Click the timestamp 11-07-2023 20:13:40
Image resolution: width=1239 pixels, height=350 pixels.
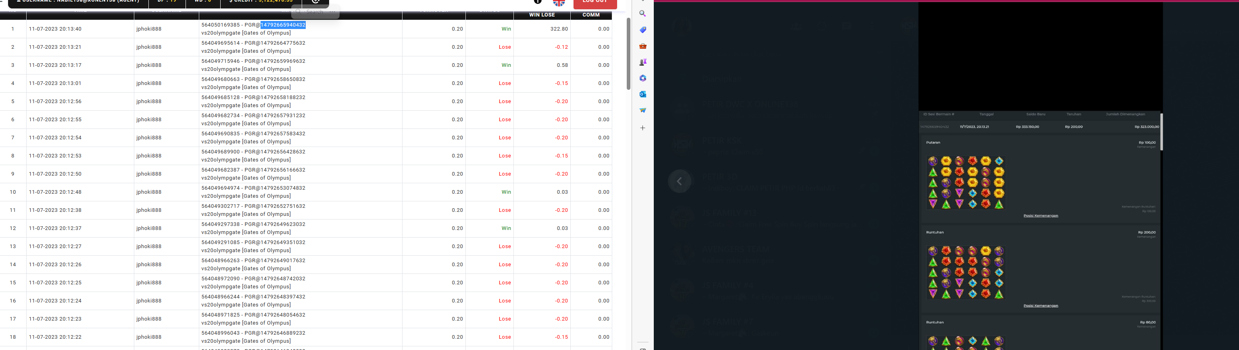click(55, 29)
